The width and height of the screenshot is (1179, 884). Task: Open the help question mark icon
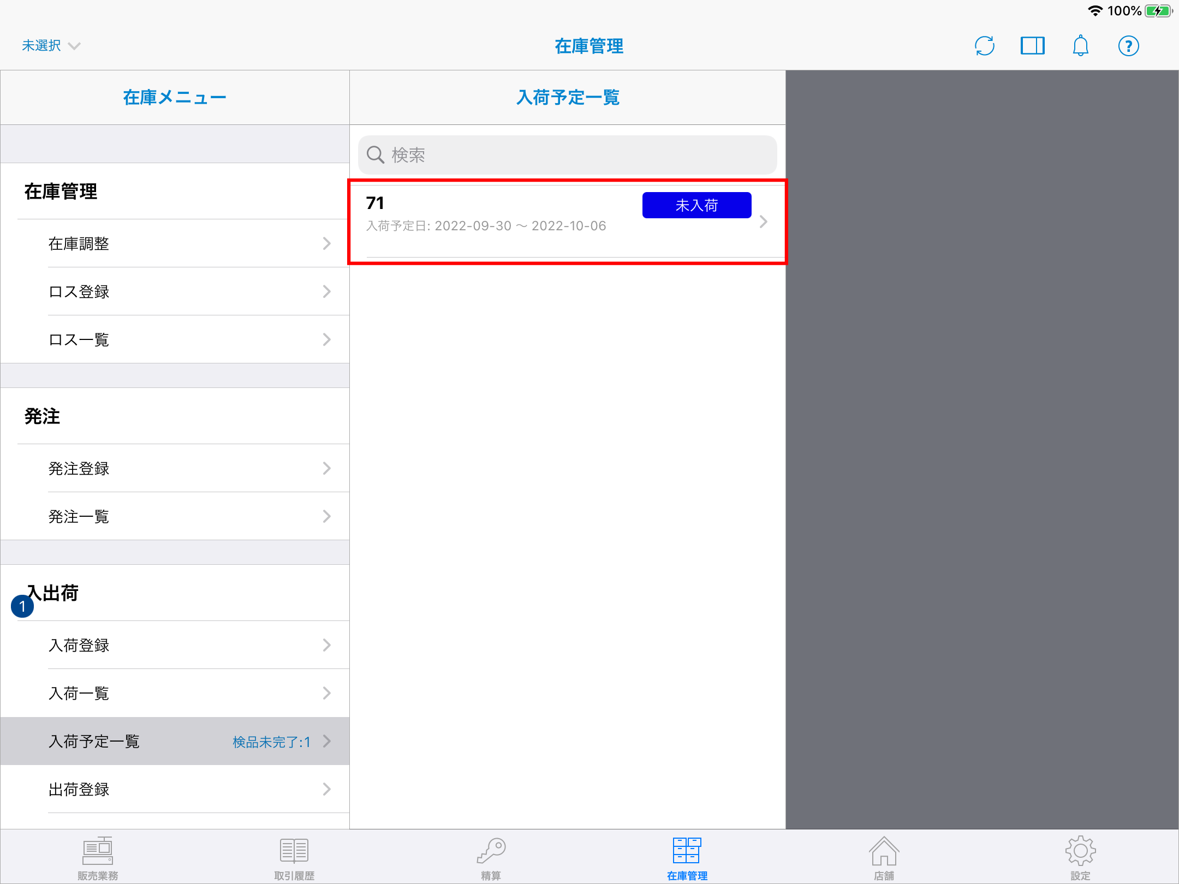point(1128,46)
